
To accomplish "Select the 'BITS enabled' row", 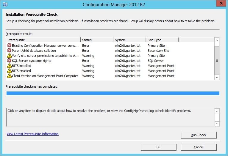I will coord(110,71).
